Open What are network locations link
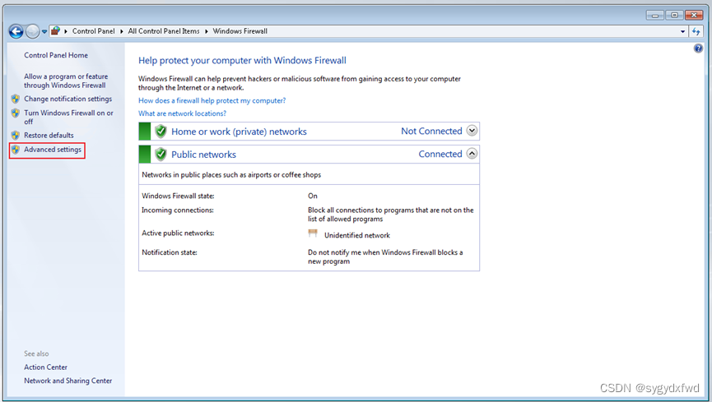This screenshot has height=402, width=712. click(x=182, y=113)
